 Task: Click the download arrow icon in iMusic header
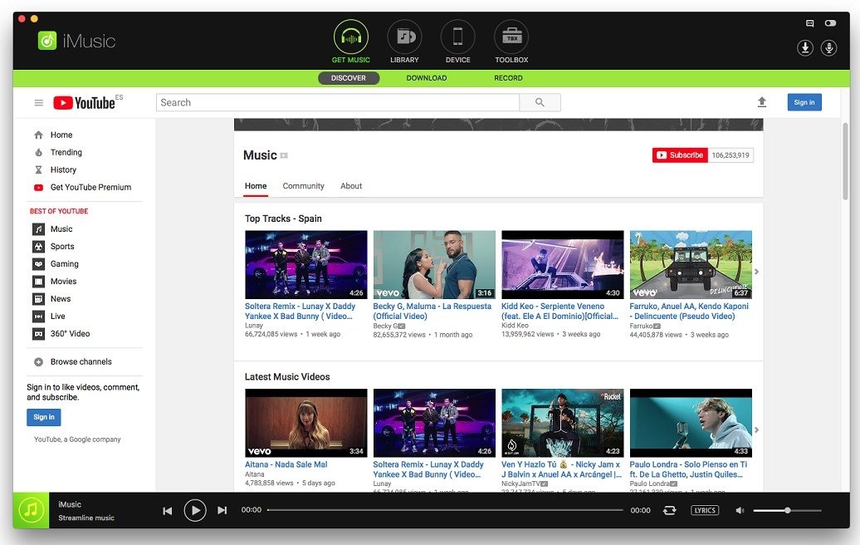click(804, 47)
